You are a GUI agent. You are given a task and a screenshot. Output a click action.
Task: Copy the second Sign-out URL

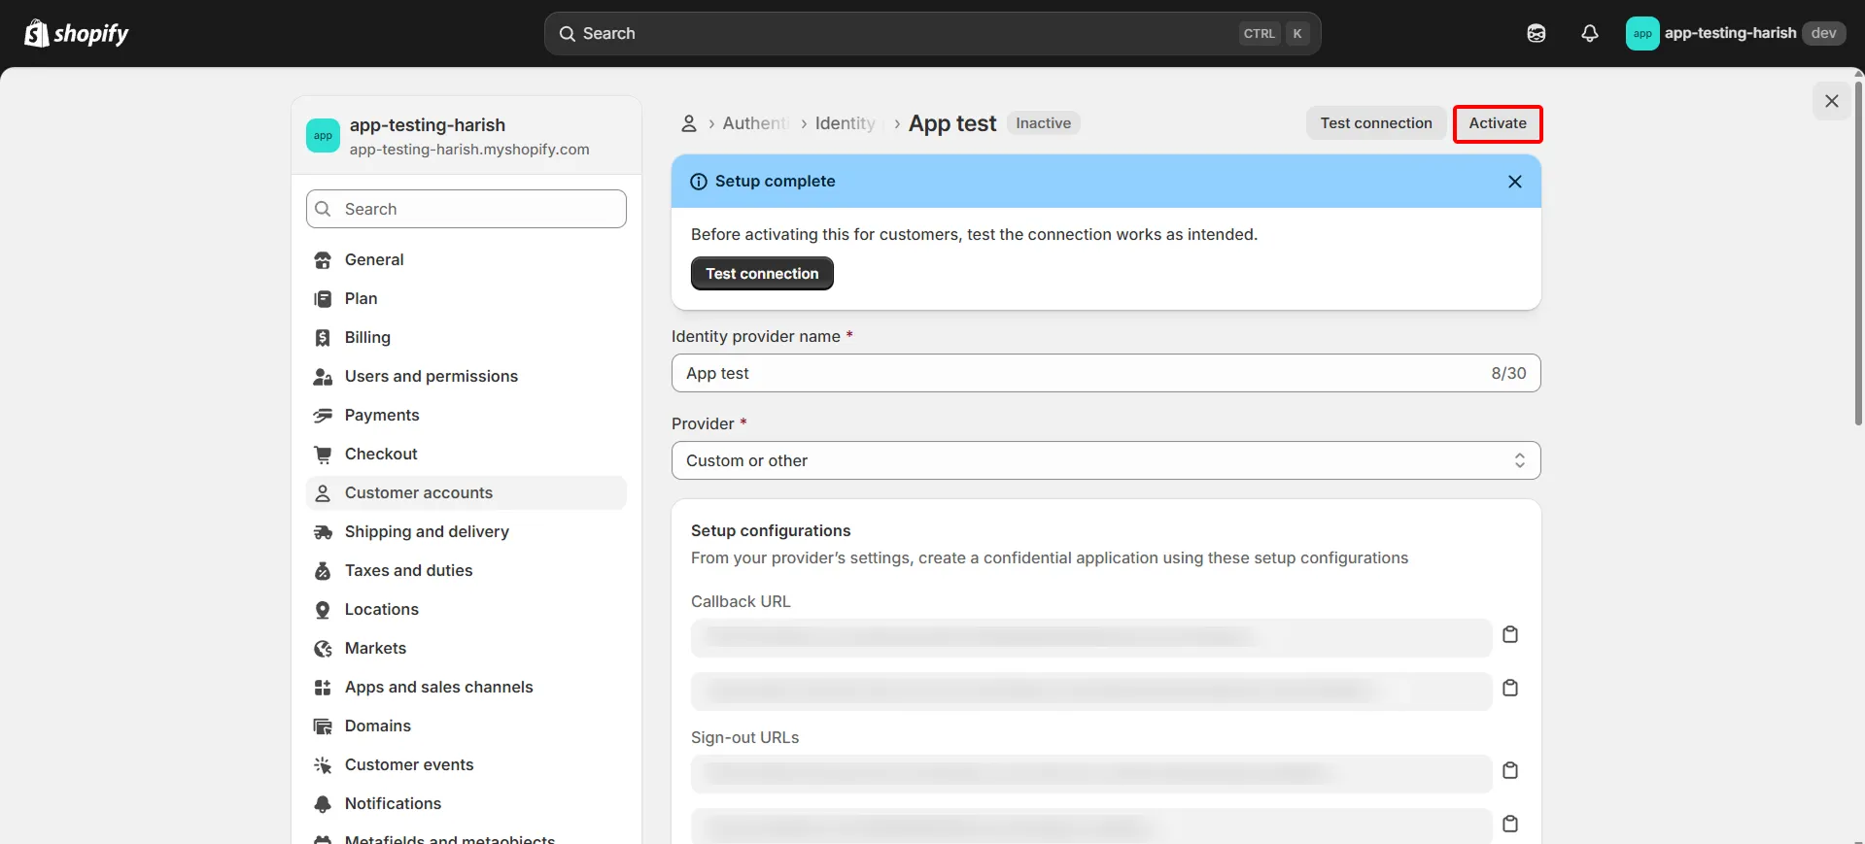pyautogui.click(x=1510, y=824)
